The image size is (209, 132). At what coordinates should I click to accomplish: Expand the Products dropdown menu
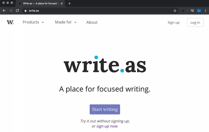pyautogui.click(x=33, y=22)
